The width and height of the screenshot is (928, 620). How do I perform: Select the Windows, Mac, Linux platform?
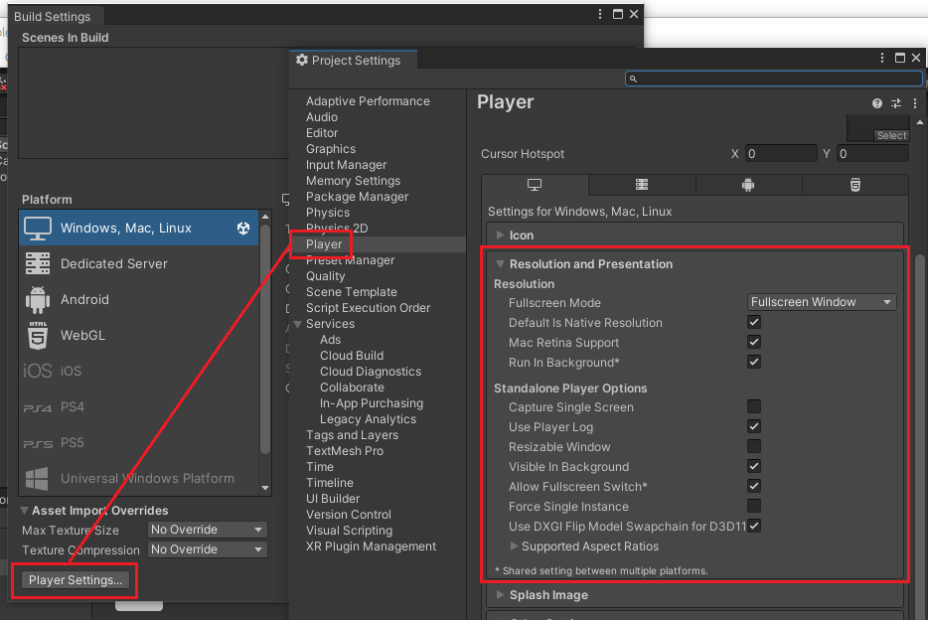point(138,228)
